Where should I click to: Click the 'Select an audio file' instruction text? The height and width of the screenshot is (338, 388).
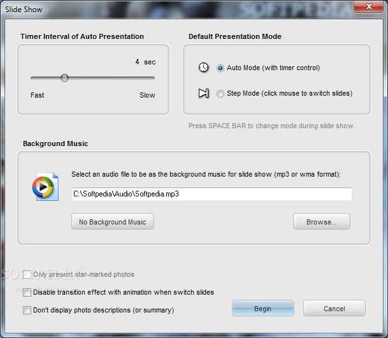206,174
